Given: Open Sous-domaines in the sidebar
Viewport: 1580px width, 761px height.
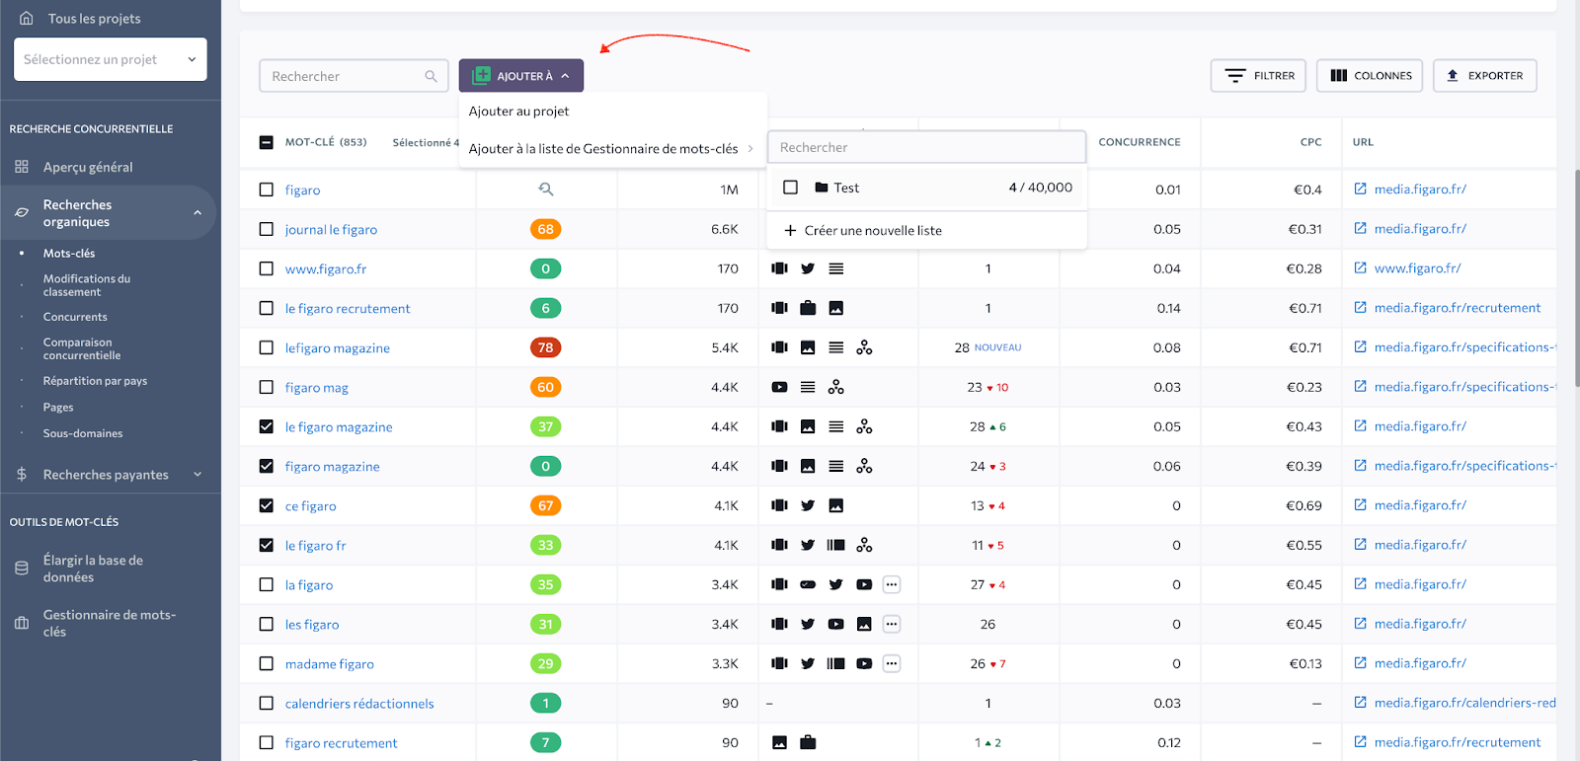Looking at the screenshot, I should pos(83,433).
